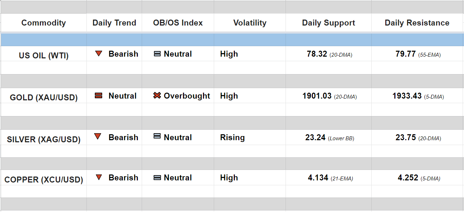This screenshot has width=464, height=222.
Task: Click the Daily Resistance header cell
Action: 417,23
